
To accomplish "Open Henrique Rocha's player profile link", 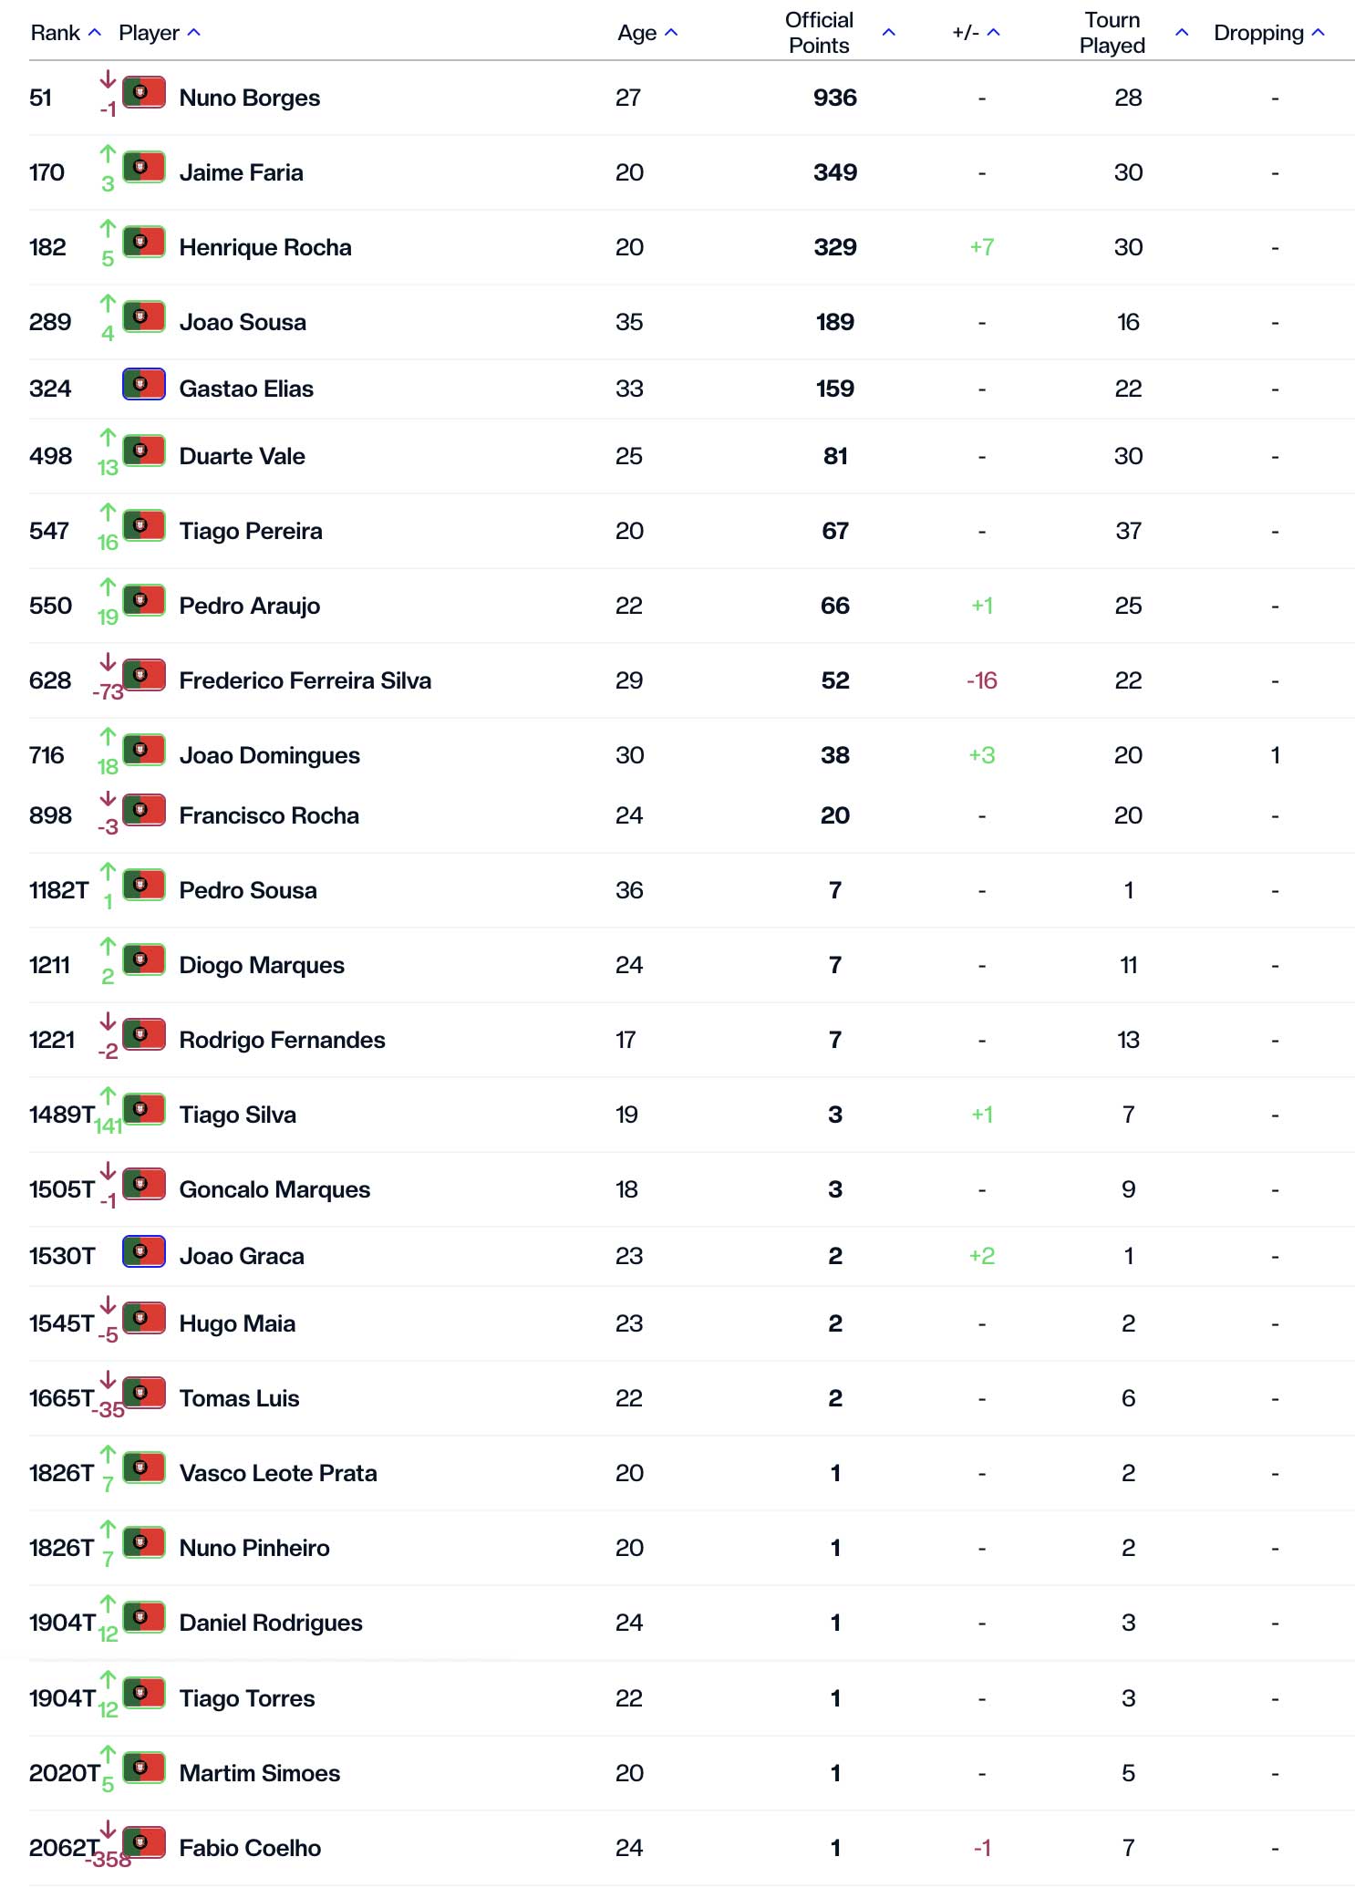I will click(x=264, y=247).
